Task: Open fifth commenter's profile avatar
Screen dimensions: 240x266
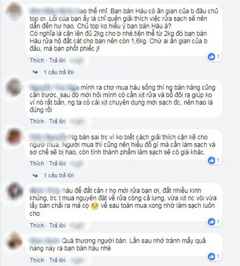Action: coord(14,241)
